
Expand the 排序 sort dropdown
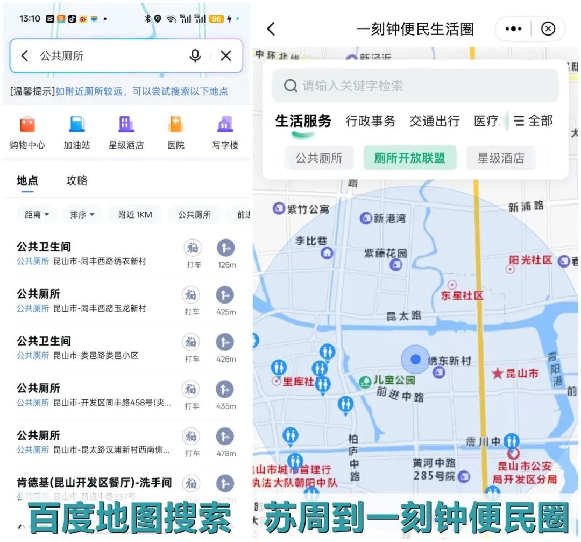click(x=82, y=214)
